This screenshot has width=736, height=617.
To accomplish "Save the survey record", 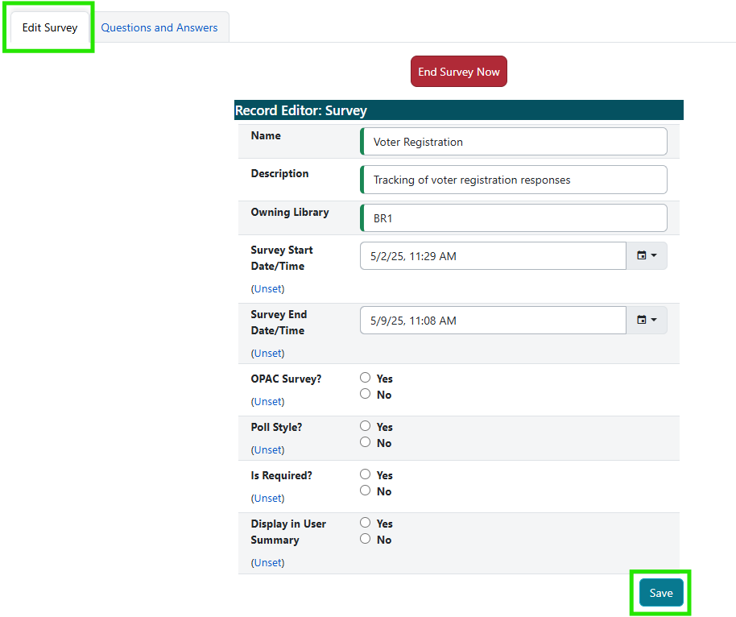I will click(660, 592).
